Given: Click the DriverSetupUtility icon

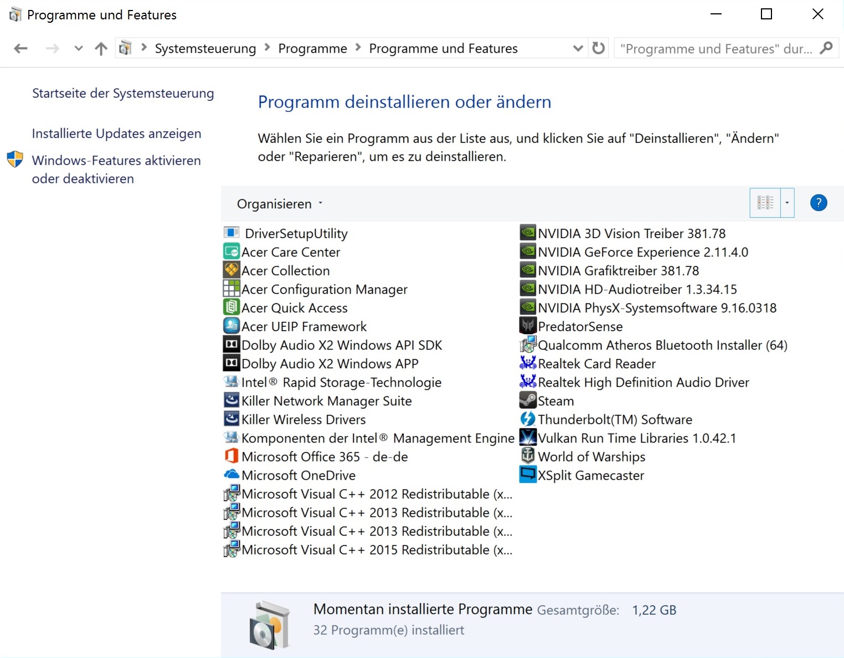Looking at the screenshot, I should coord(231,233).
